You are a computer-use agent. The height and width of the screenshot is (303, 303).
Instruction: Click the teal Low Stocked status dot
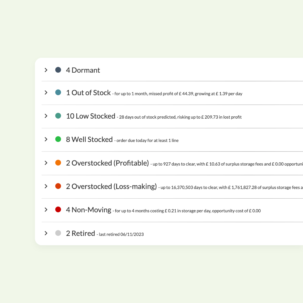pyautogui.click(x=58, y=116)
